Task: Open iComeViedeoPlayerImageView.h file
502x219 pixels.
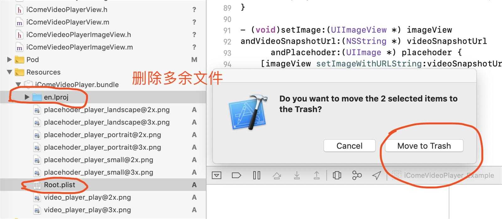Action: (x=79, y=35)
